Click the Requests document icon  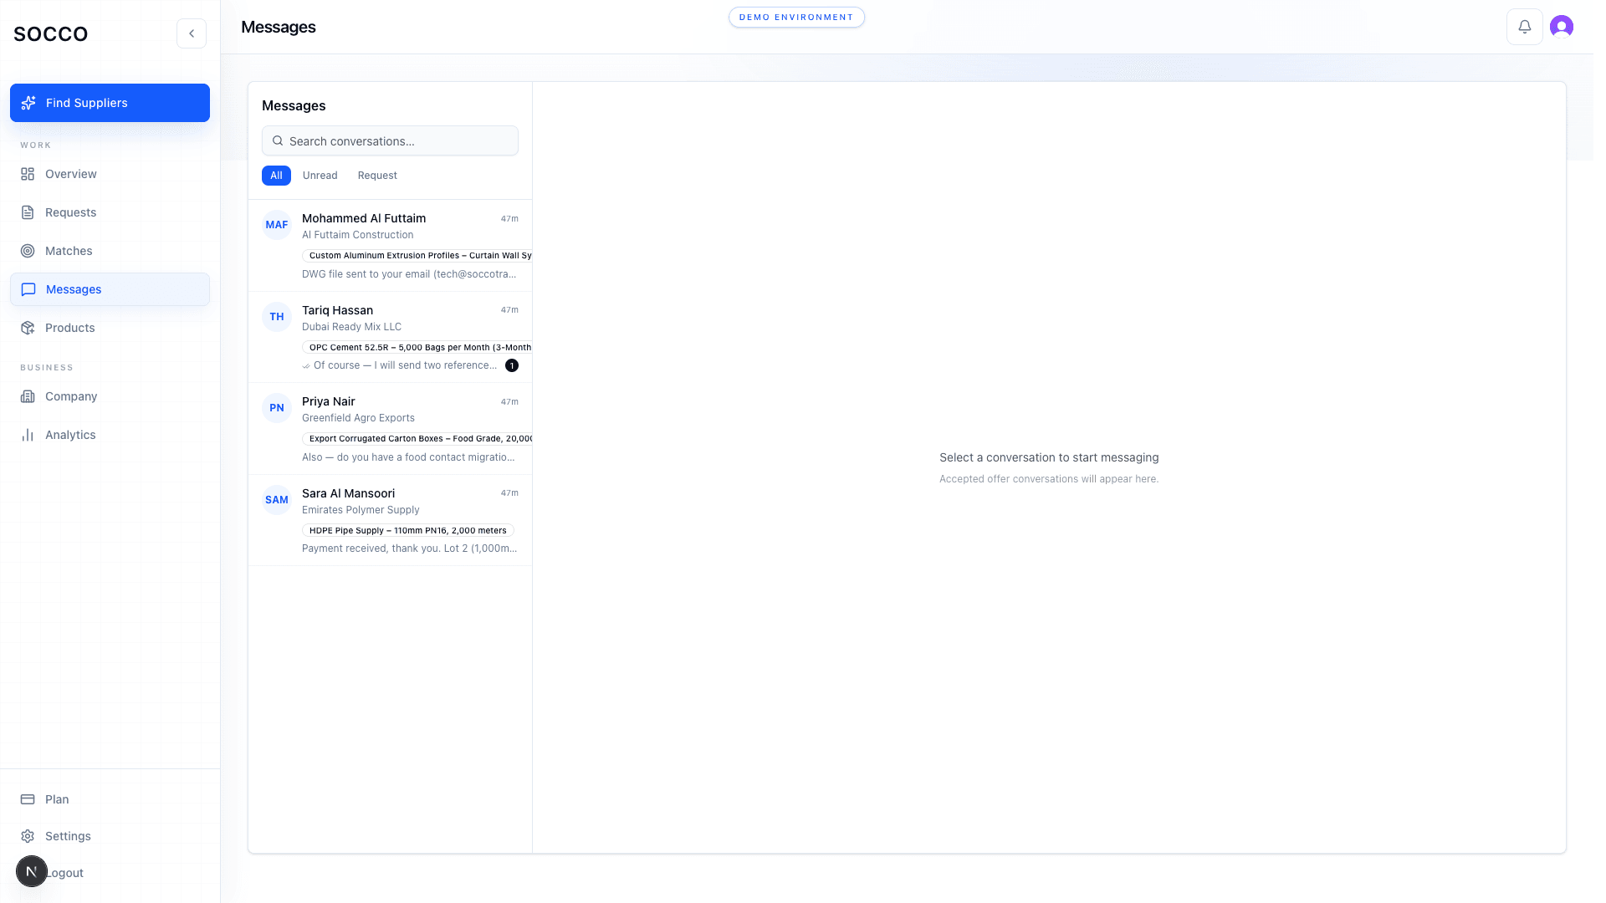(28, 212)
